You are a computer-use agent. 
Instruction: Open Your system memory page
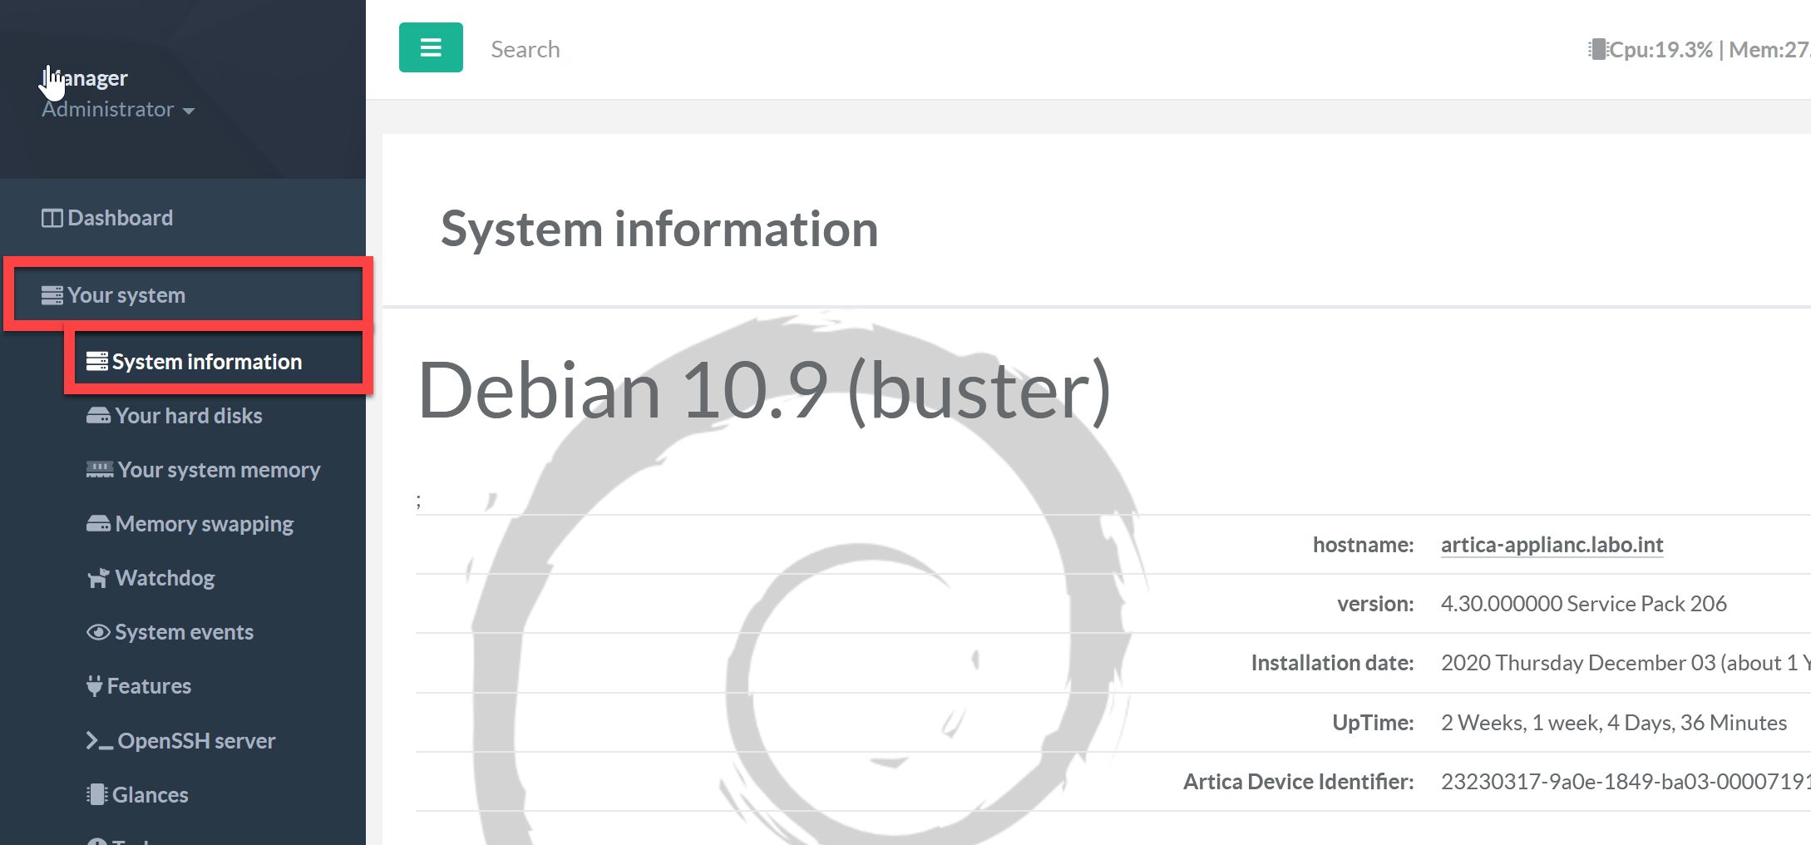(x=218, y=470)
